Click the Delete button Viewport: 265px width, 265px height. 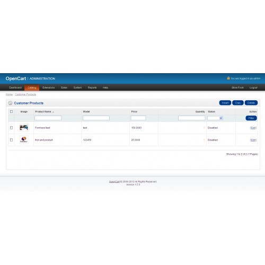pyautogui.click(x=251, y=103)
